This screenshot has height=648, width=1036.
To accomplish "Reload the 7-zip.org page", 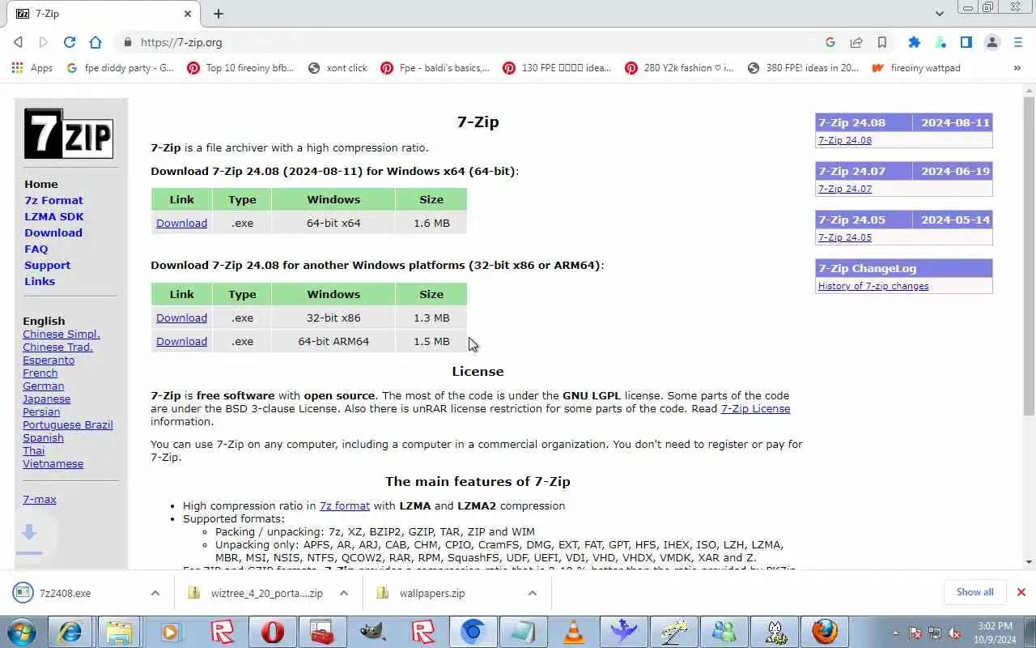I will [x=70, y=42].
